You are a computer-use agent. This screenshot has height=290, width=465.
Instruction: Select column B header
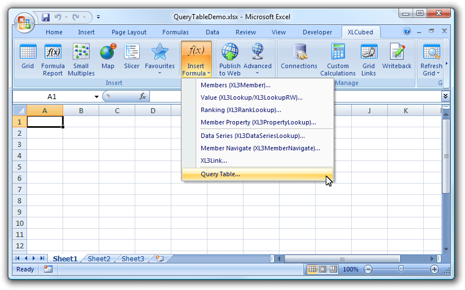click(x=81, y=111)
